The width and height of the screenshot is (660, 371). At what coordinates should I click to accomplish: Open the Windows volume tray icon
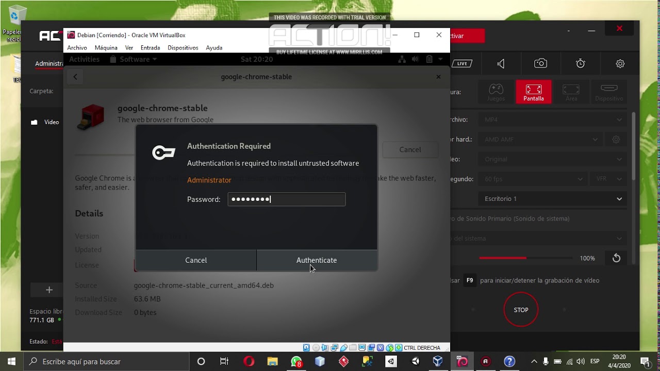(581, 361)
